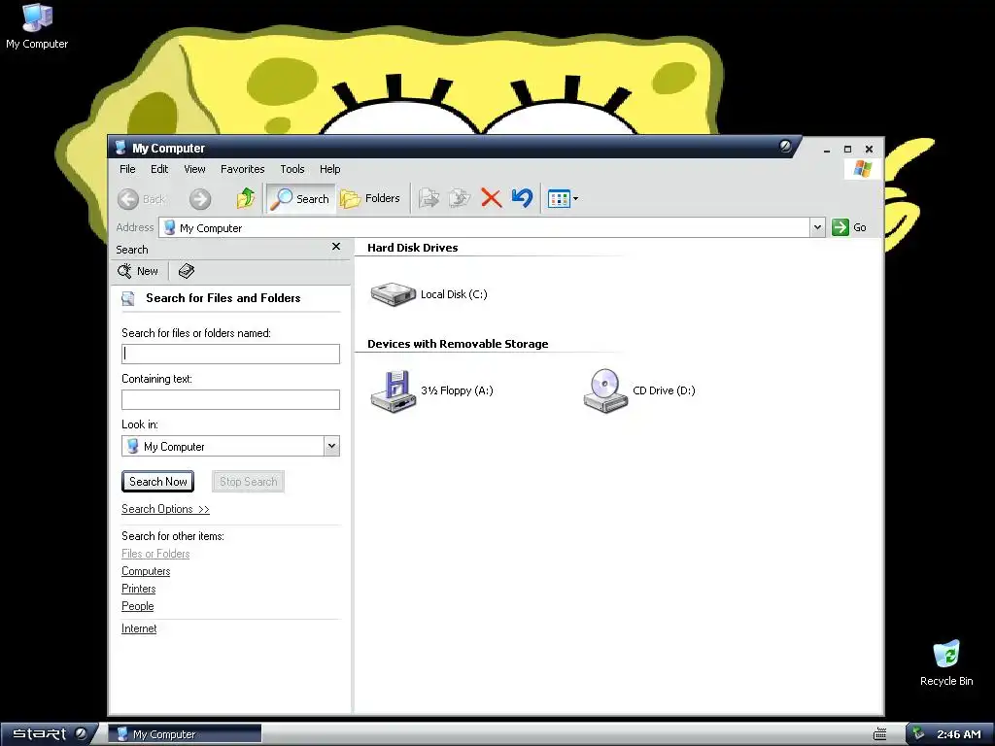The image size is (995, 746).
Task: Click the indexing service book icon
Action: [186, 272]
